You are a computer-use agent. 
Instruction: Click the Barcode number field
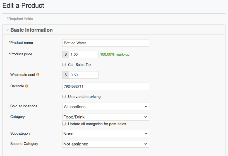[105, 86]
